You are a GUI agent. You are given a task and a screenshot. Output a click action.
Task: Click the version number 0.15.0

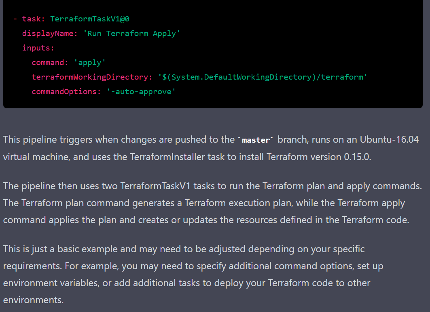(x=356, y=156)
